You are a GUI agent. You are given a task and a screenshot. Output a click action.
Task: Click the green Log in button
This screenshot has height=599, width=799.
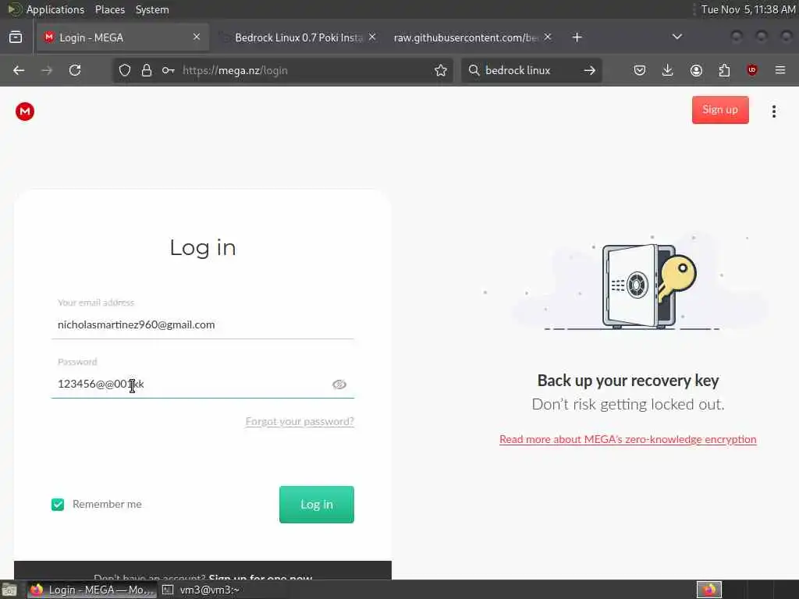(317, 505)
